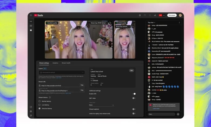Click the 'Unlisted' privacy text
The height and width of the screenshot is (127, 211).
coord(95,81)
